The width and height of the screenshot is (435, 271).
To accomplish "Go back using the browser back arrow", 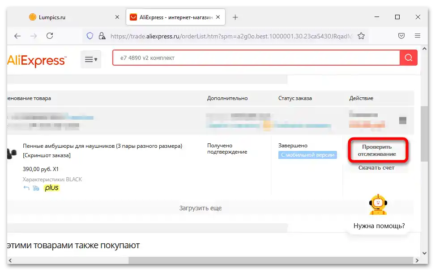I will (x=17, y=36).
